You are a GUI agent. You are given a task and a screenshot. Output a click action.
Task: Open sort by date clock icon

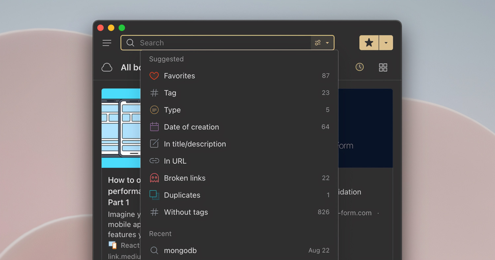tap(360, 67)
